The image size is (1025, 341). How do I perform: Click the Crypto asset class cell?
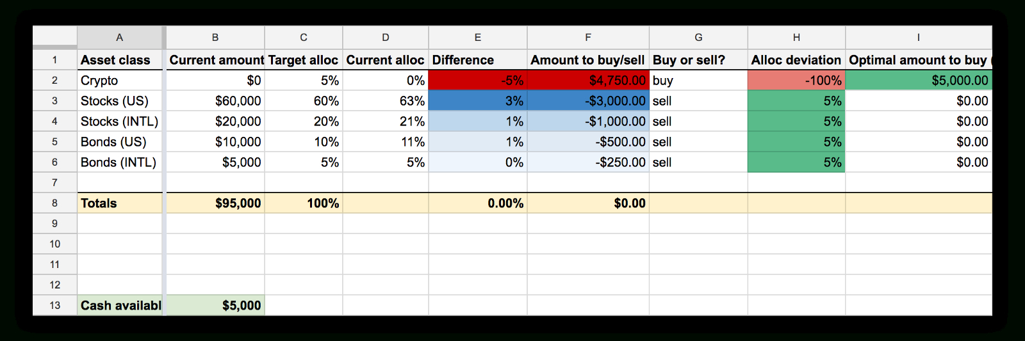pyautogui.click(x=120, y=81)
